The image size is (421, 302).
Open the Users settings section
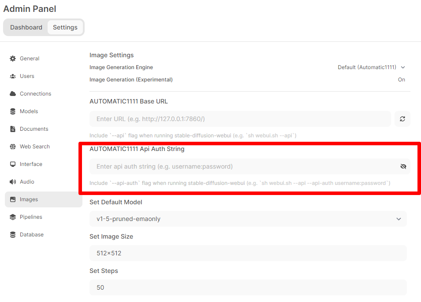[44, 76]
